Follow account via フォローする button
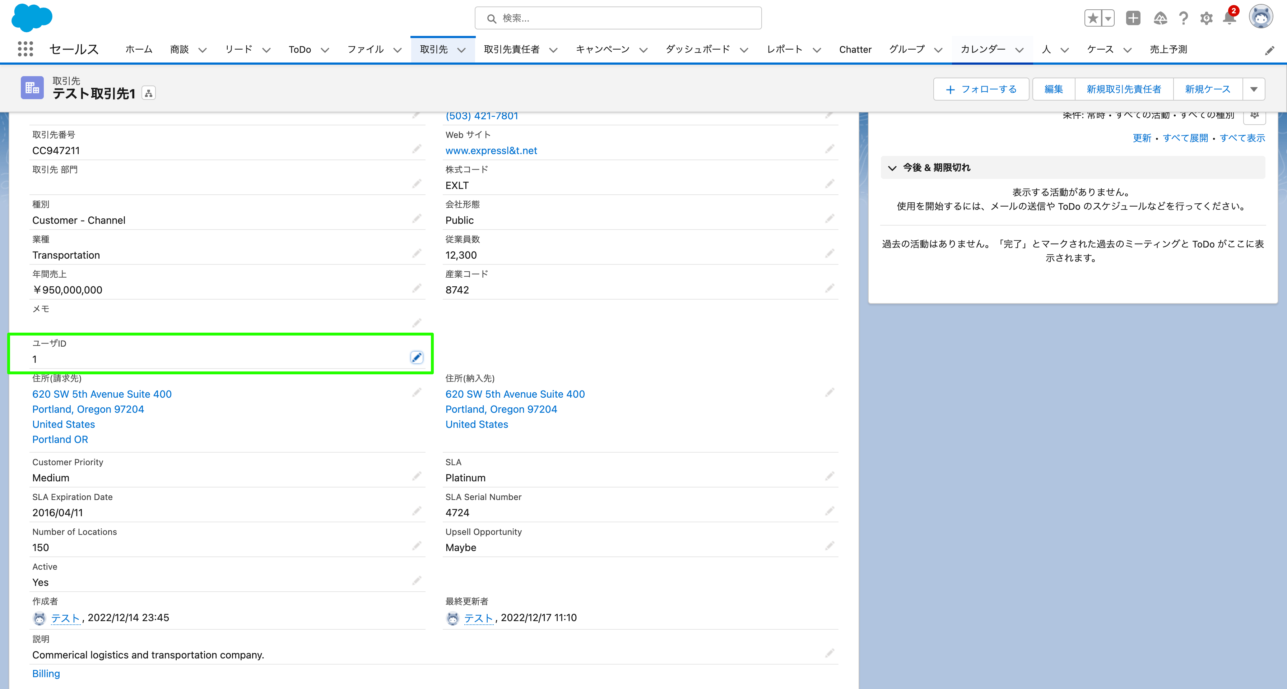Screen dimensions: 1287x689 pyautogui.click(x=981, y=89)
